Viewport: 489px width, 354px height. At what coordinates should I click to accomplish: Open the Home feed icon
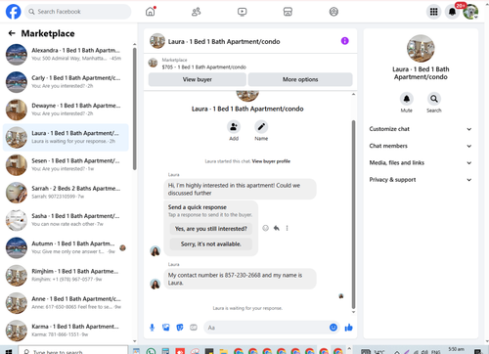pos(151,12)
